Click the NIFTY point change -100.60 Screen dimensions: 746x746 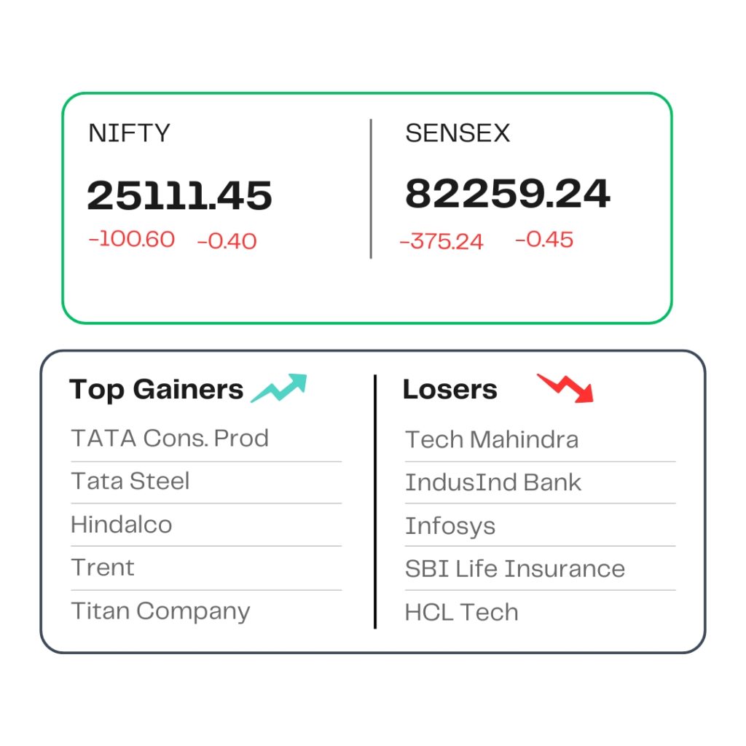(x=132, y=239)
